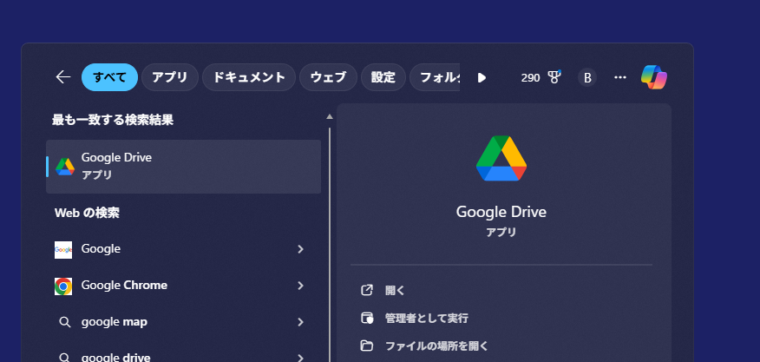Expand the chevron next to google map
Viewport: 760px width, 362px height.
click(x=300, y=322)
